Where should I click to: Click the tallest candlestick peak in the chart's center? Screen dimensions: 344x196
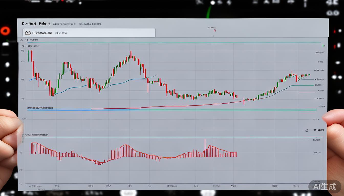tap(131, 54)
